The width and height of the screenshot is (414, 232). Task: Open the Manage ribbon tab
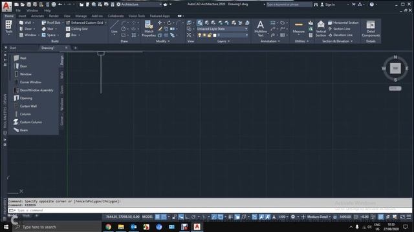tap(81, 16)
